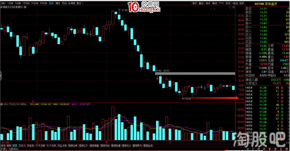Image resolution: width=290 pixels, height=151 pixels.
Task: Switch to 主 main-force tab
Action: tap(281, 149)
